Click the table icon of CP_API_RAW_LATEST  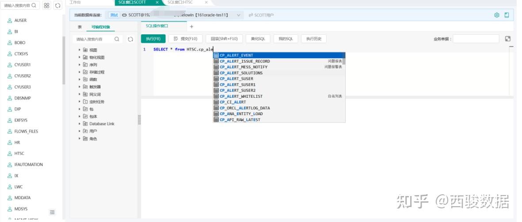(216, 120)
